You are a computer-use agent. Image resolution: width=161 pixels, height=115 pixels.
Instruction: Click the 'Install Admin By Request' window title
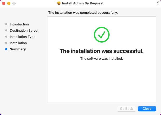(83, 3)
